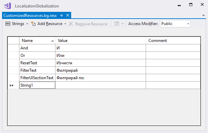The height and width of the screenshot is (133, 208).
Task: Click the Comment cell of the And row
Action: pos(173,48)
